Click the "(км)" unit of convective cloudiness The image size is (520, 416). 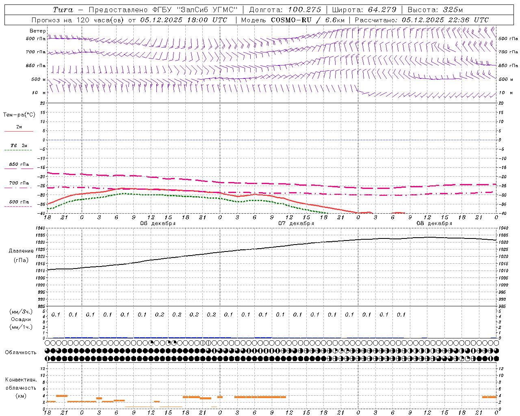pos(21,396)
